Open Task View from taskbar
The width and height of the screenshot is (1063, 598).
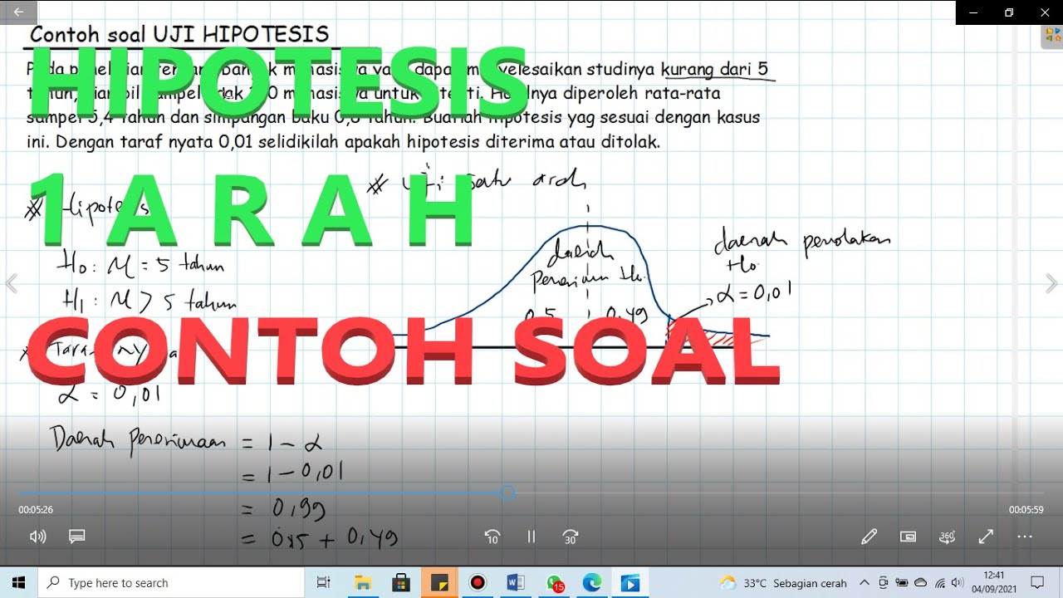pos(324,583)
